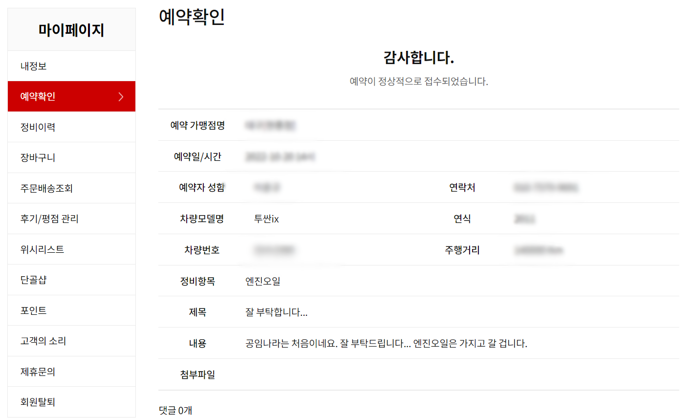Open 제휴문의 in the sidebar

(x=71, y=372)
